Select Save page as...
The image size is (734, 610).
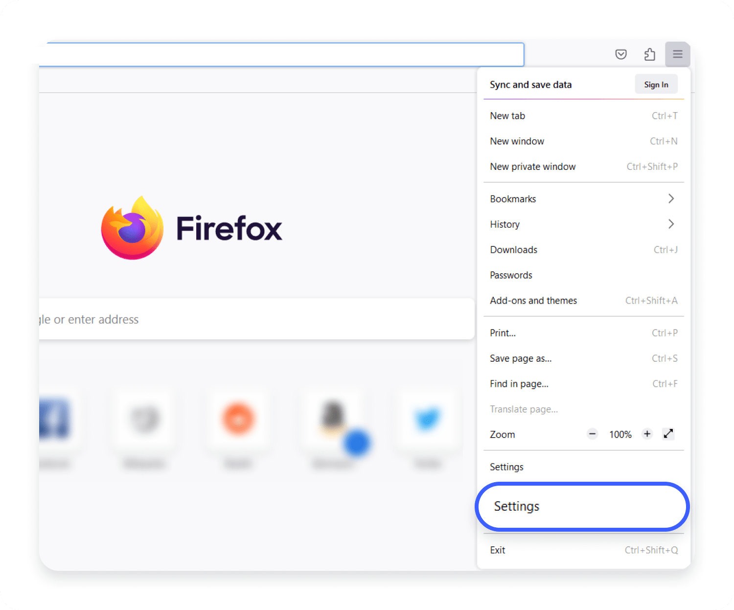click(584, 358)
